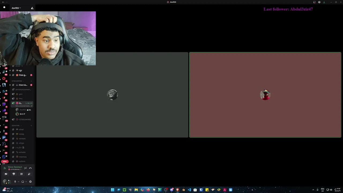Open Visual Studio Code from the taskbar
This screenshot has height=193, width=343.
[x=189, y=190]
